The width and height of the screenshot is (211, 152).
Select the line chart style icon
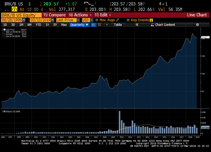[93, 25]
